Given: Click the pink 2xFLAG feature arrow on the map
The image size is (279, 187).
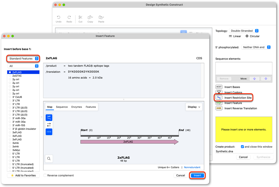Looking at the screenshot, I should click(x=129, y=142).
